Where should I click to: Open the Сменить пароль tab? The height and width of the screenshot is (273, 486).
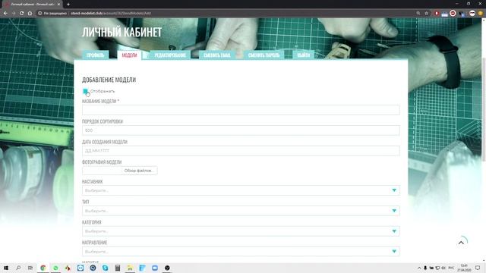264,55
